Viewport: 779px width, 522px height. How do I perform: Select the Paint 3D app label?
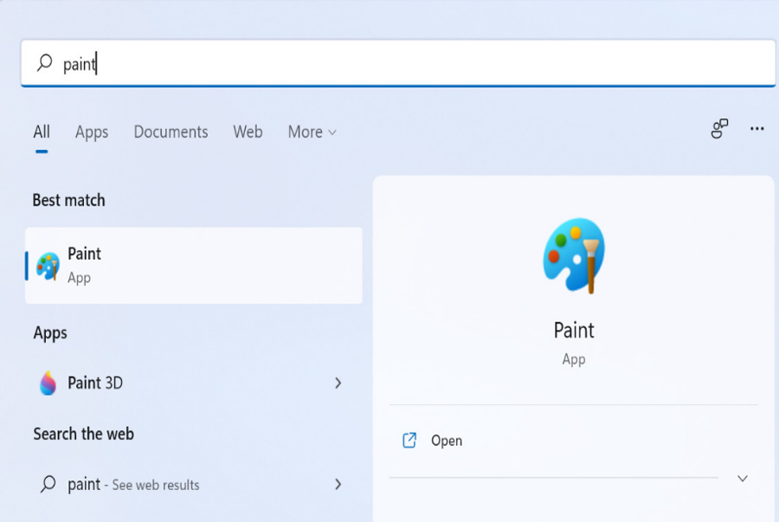(x=95, y=383)
